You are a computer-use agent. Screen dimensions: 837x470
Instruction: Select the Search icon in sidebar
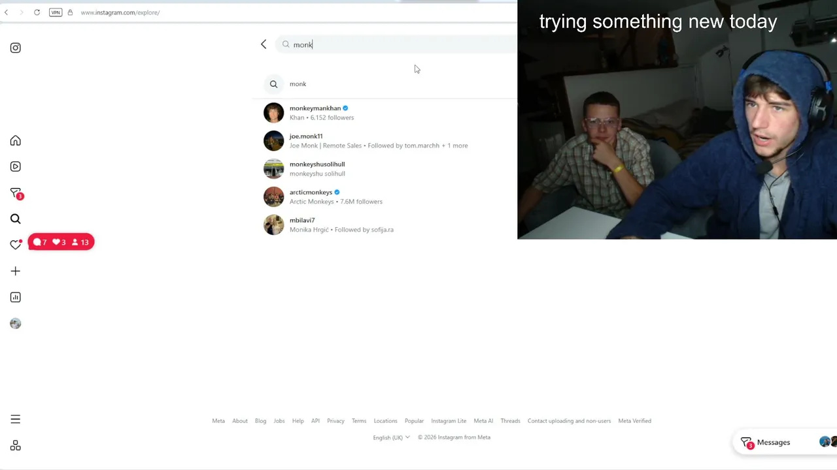click(16, 219)
